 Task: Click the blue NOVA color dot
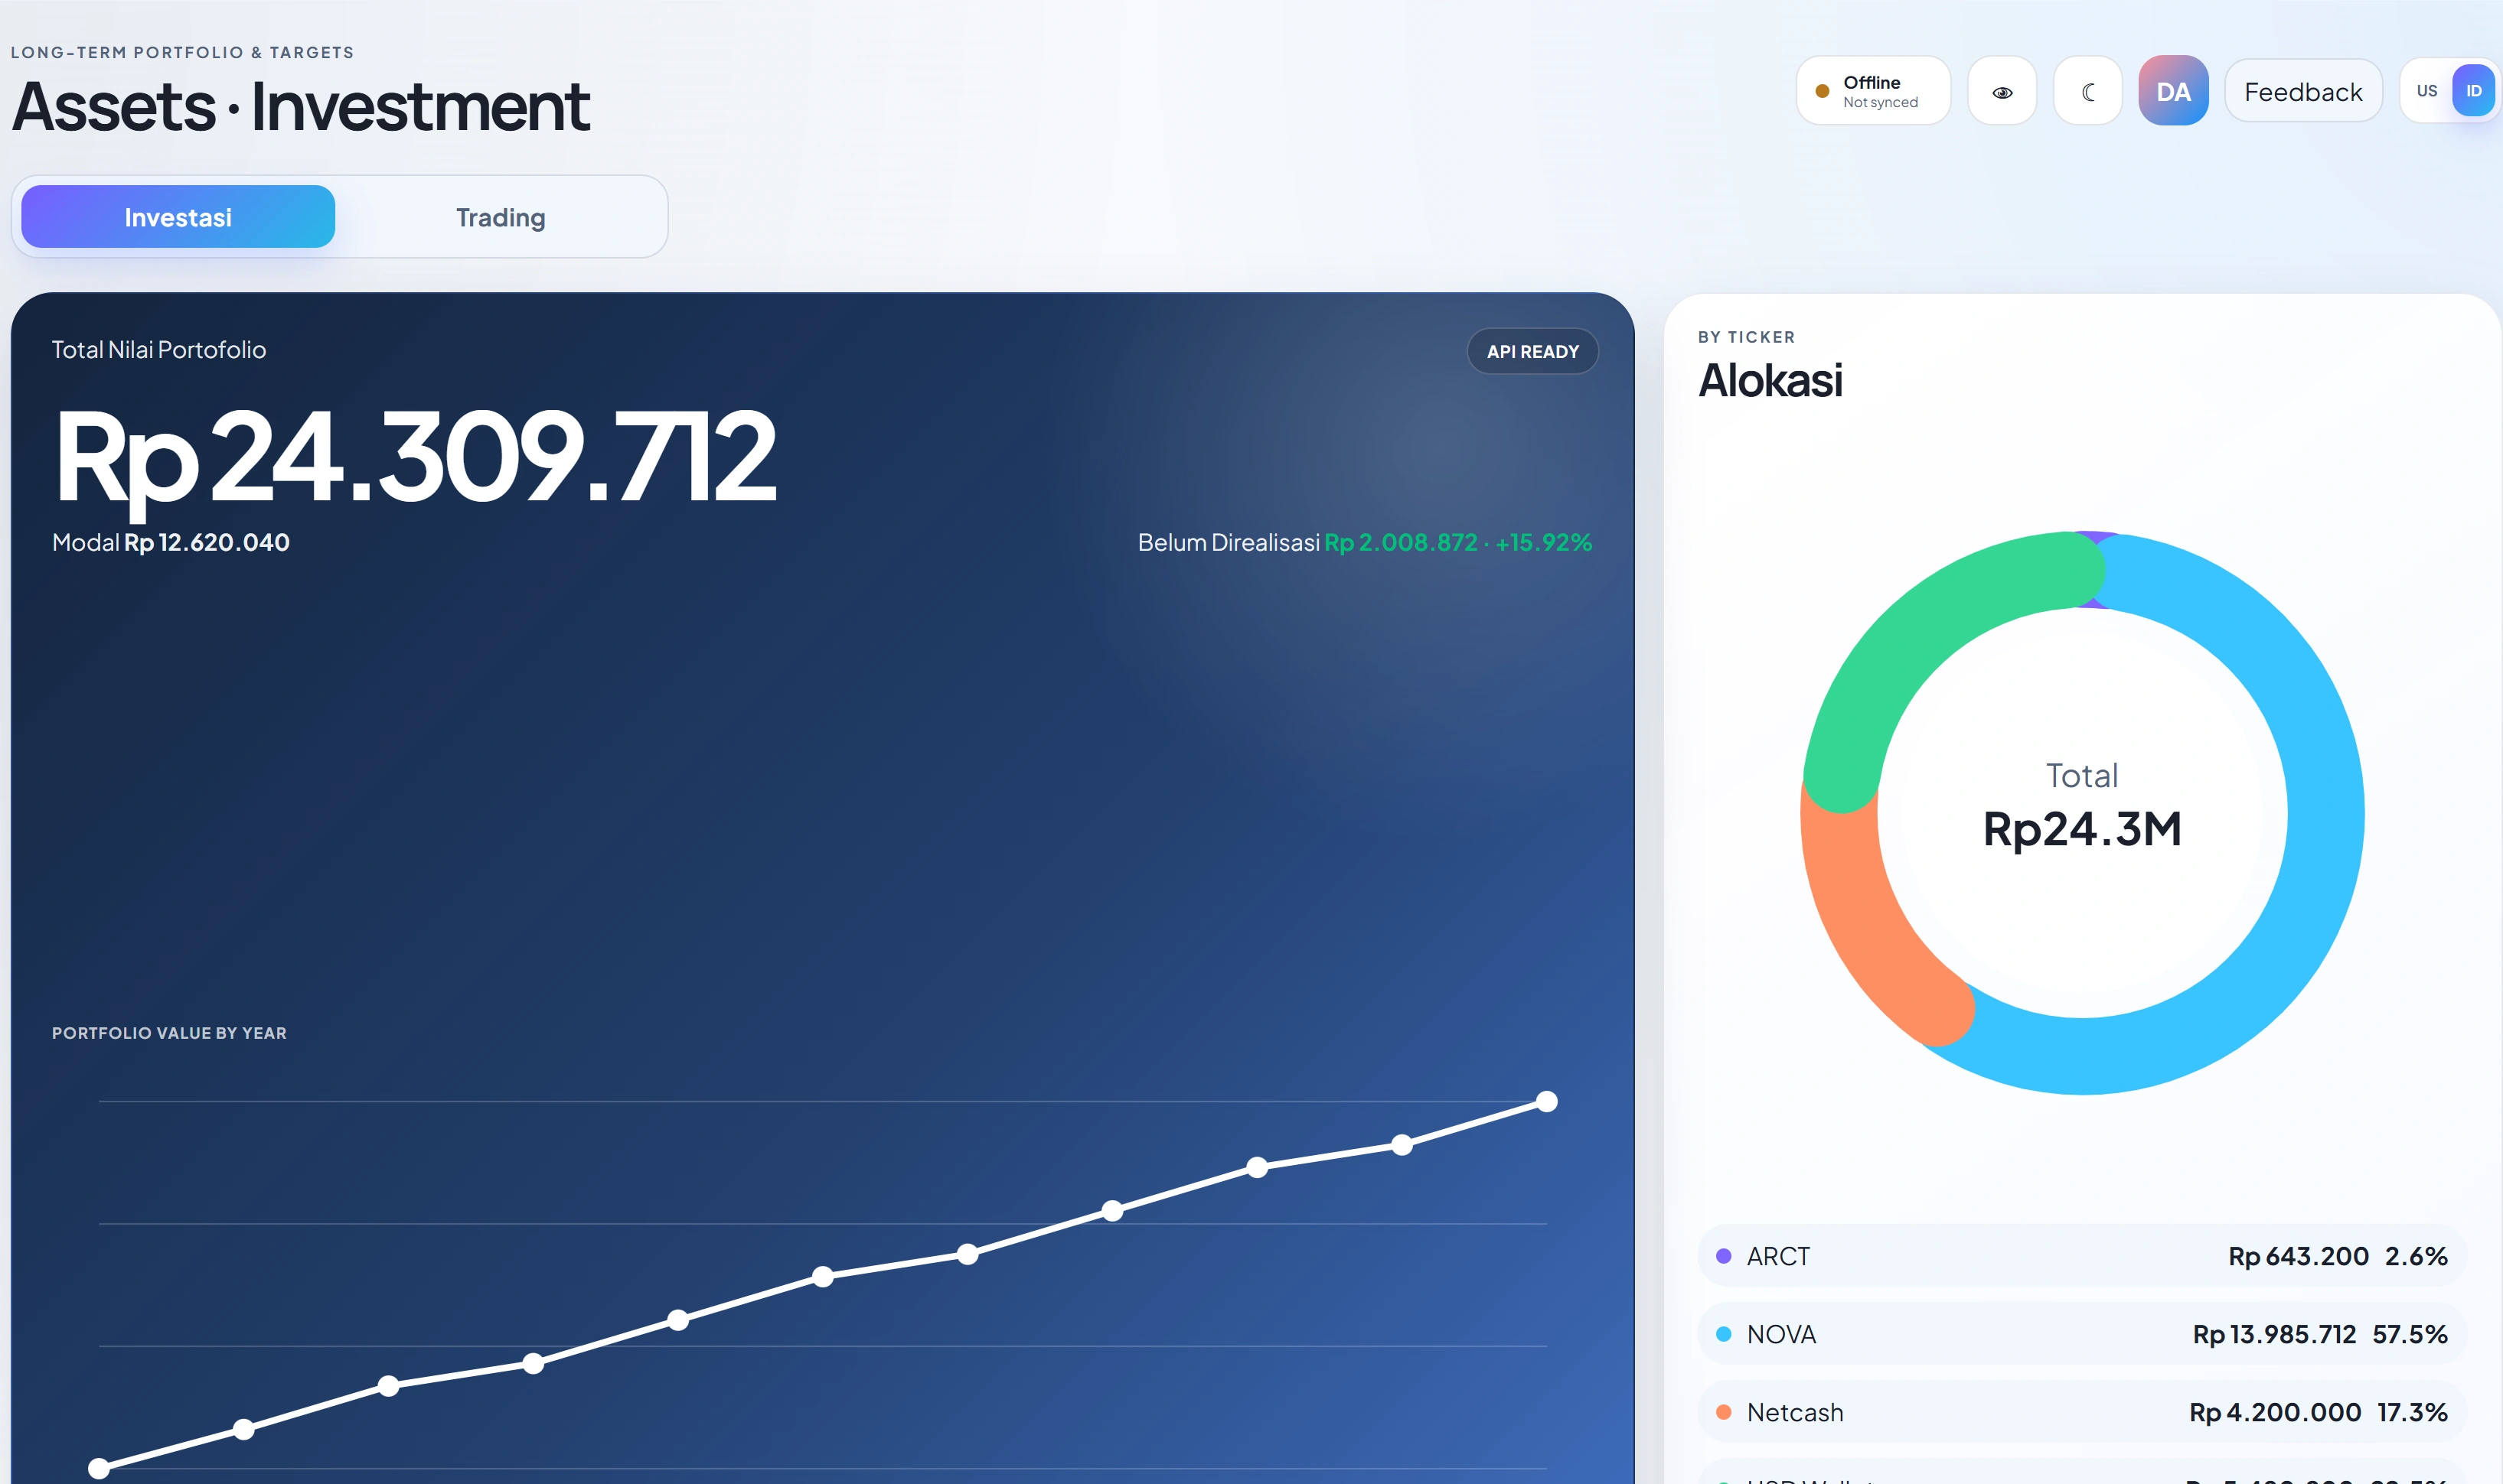tap(1724, 1334)
